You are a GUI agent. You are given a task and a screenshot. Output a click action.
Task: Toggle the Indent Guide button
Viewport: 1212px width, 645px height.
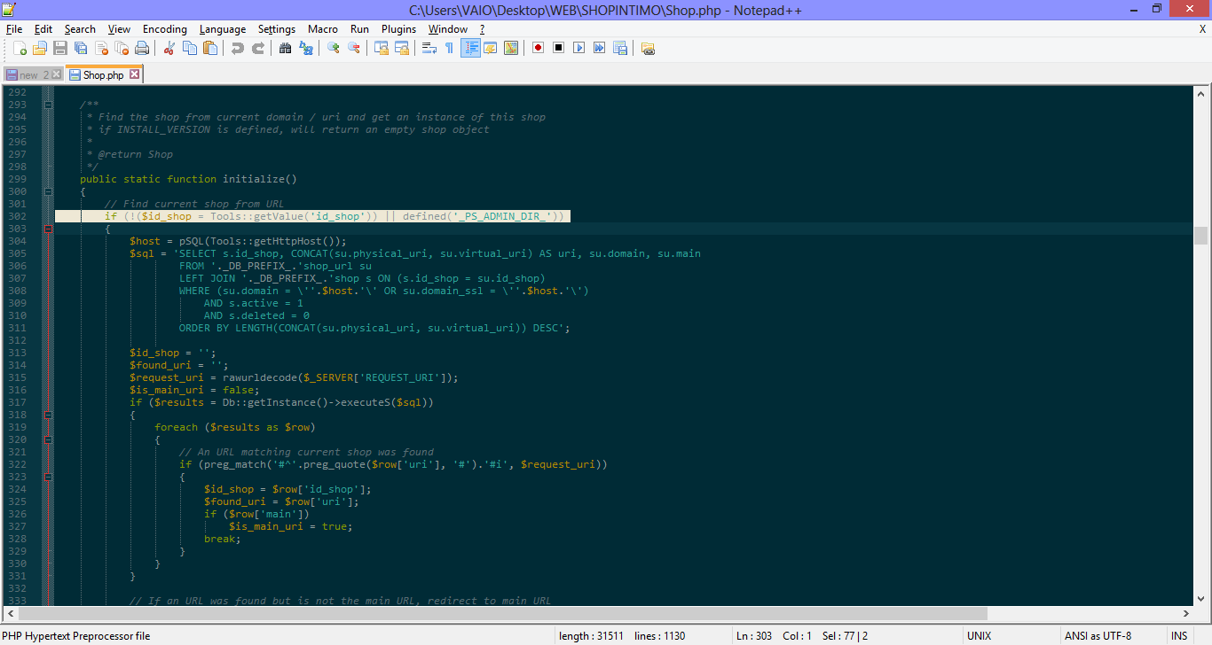[x=470, y=48]
